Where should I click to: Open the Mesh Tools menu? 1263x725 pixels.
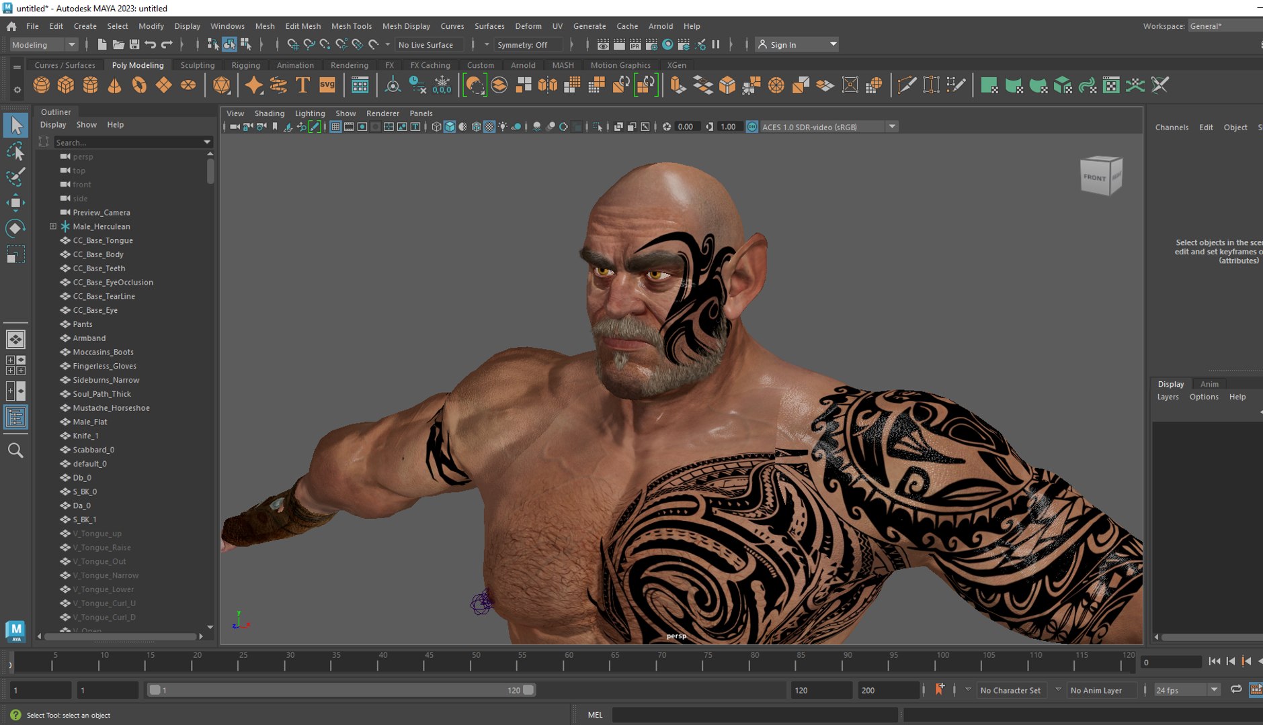tap(351, 26)
